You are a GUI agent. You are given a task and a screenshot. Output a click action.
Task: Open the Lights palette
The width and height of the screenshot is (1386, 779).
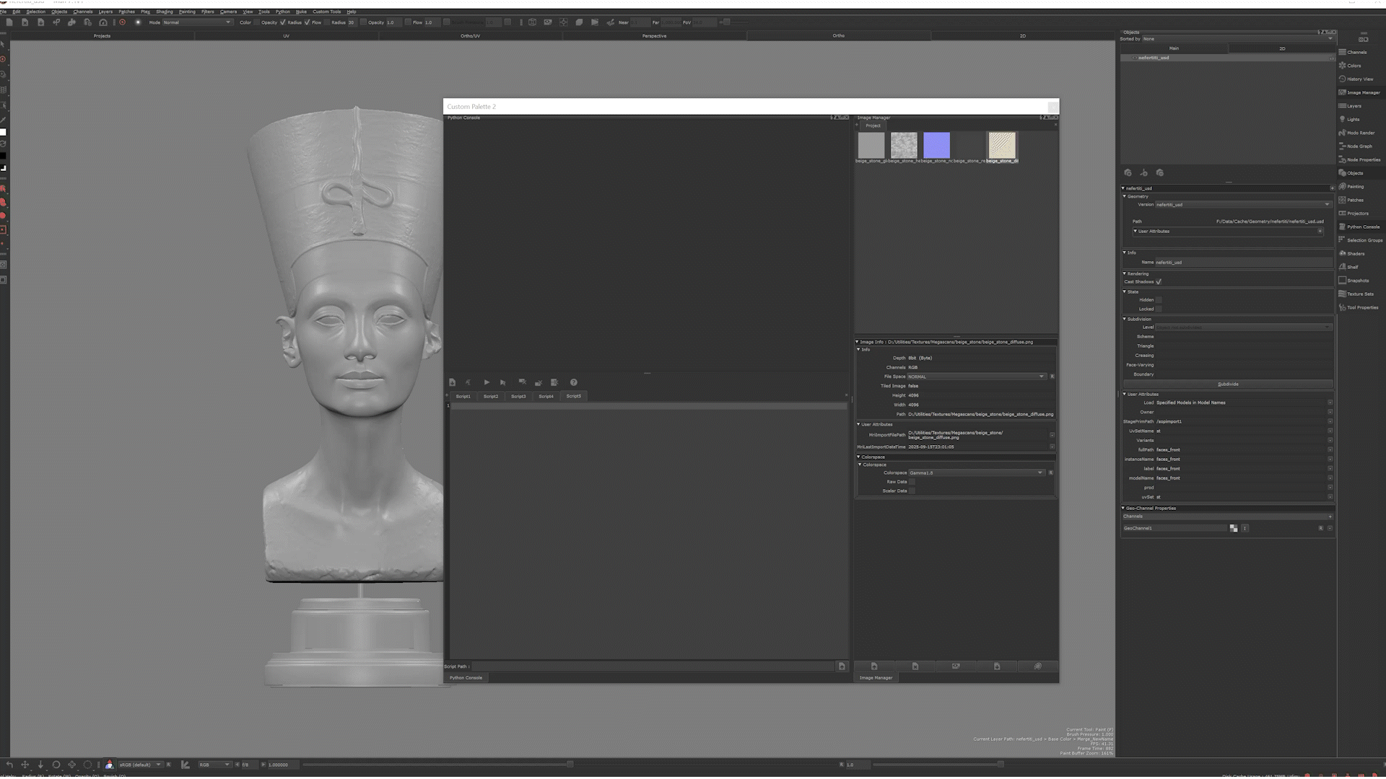point(1352,120)
